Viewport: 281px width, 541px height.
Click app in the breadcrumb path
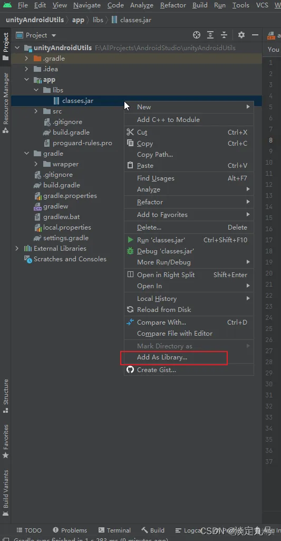[x=78, y=20]
